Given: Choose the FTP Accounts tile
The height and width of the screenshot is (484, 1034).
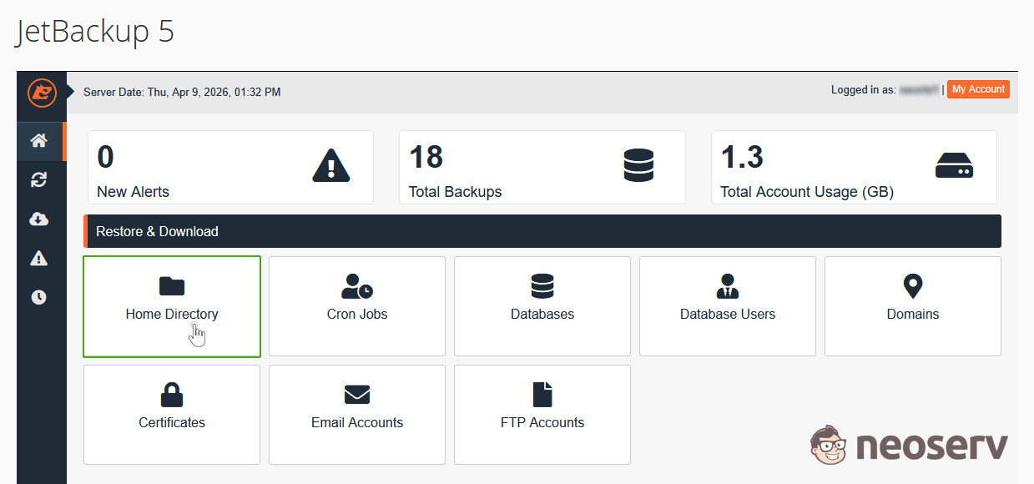Looking at the screenshot, I should [x=542, y=415].
